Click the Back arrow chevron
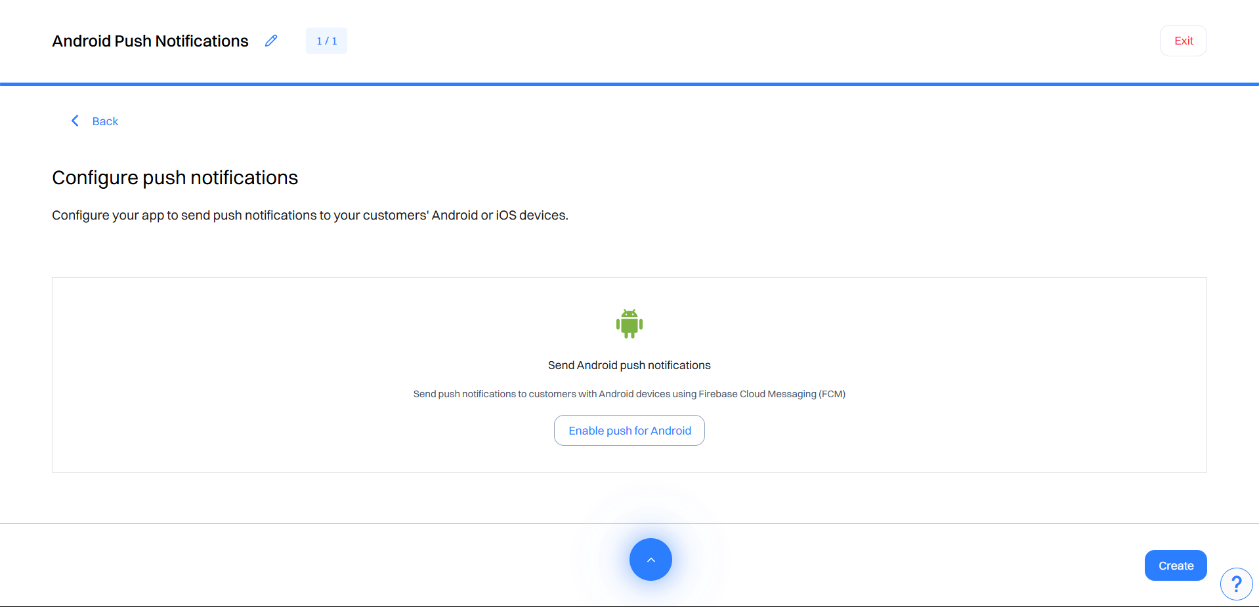Image resolution: width=1259 pixels, height=607 pixels. pyautogui.click(x=75, y=121)
